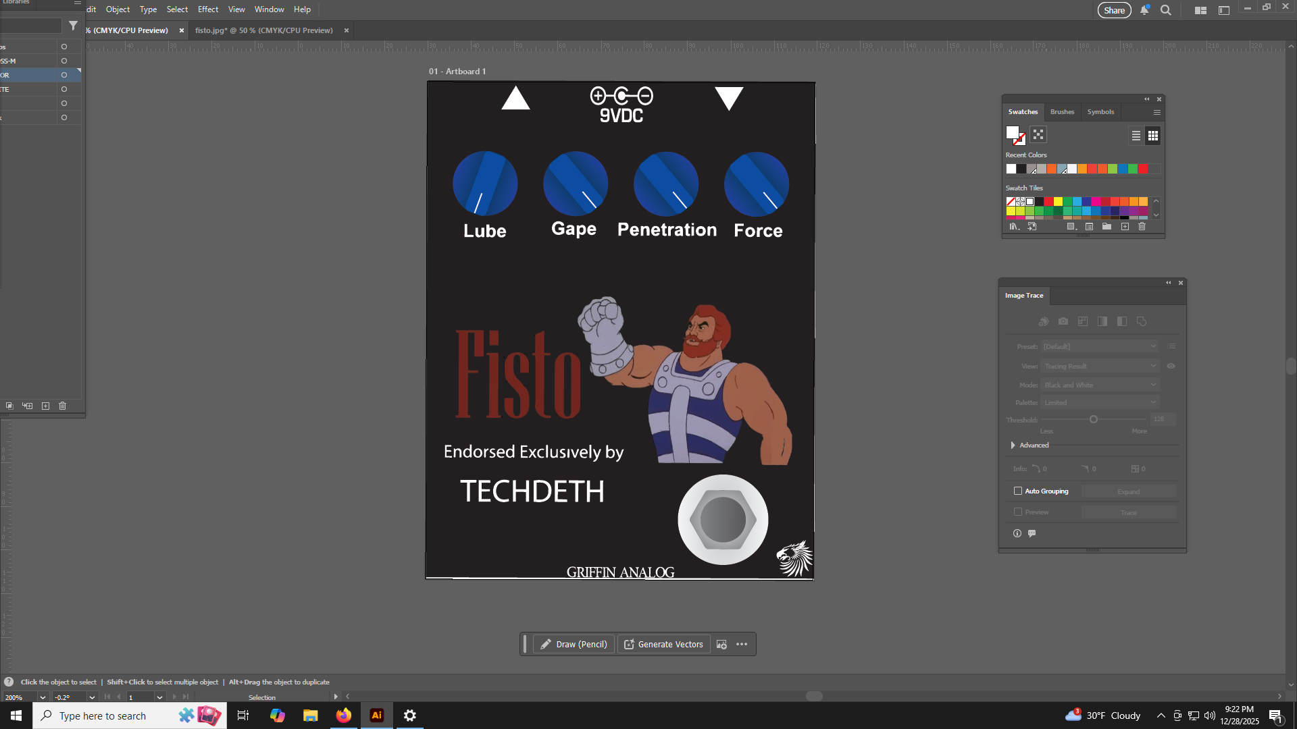1297x729 pixels.
Task: Open the artboard number dropdown
Action: [159, 697]
